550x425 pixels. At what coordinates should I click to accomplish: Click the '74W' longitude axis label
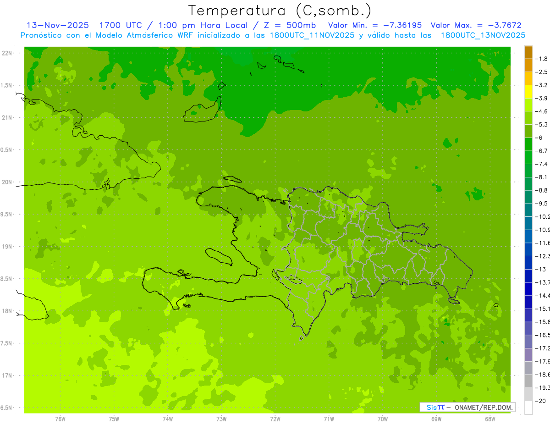pyautogui.click(x=168, y=419)
